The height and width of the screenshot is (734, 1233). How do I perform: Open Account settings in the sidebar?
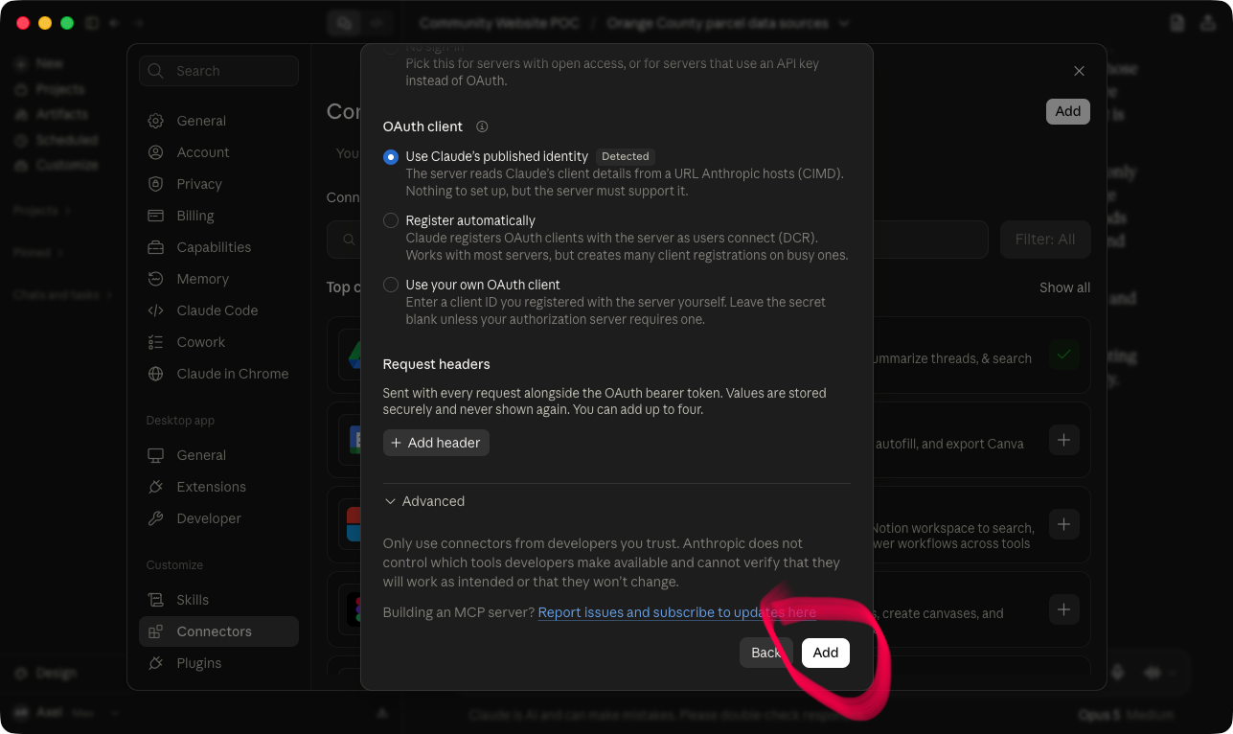pyautogui.click(x=218, y=152)
